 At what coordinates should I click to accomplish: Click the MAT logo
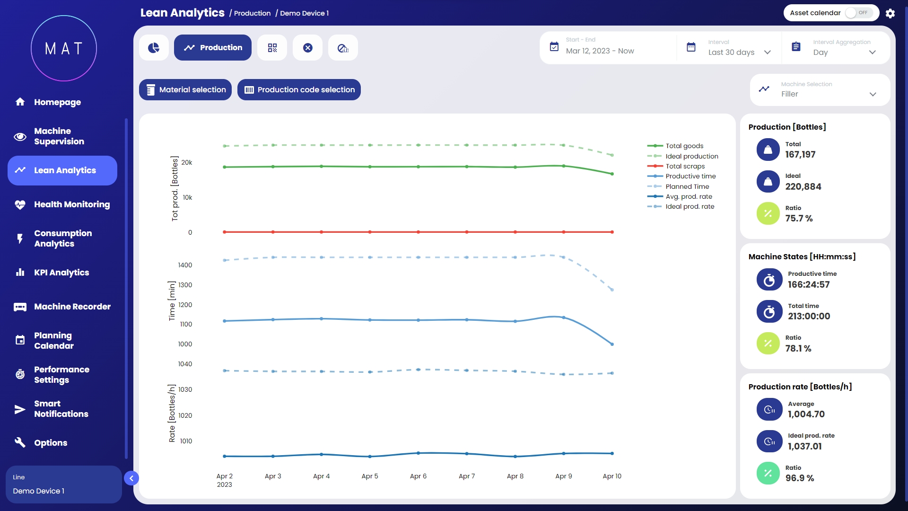pos(64,48)
